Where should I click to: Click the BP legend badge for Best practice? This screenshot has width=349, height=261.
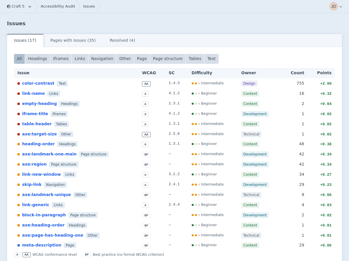pos(87,255)
